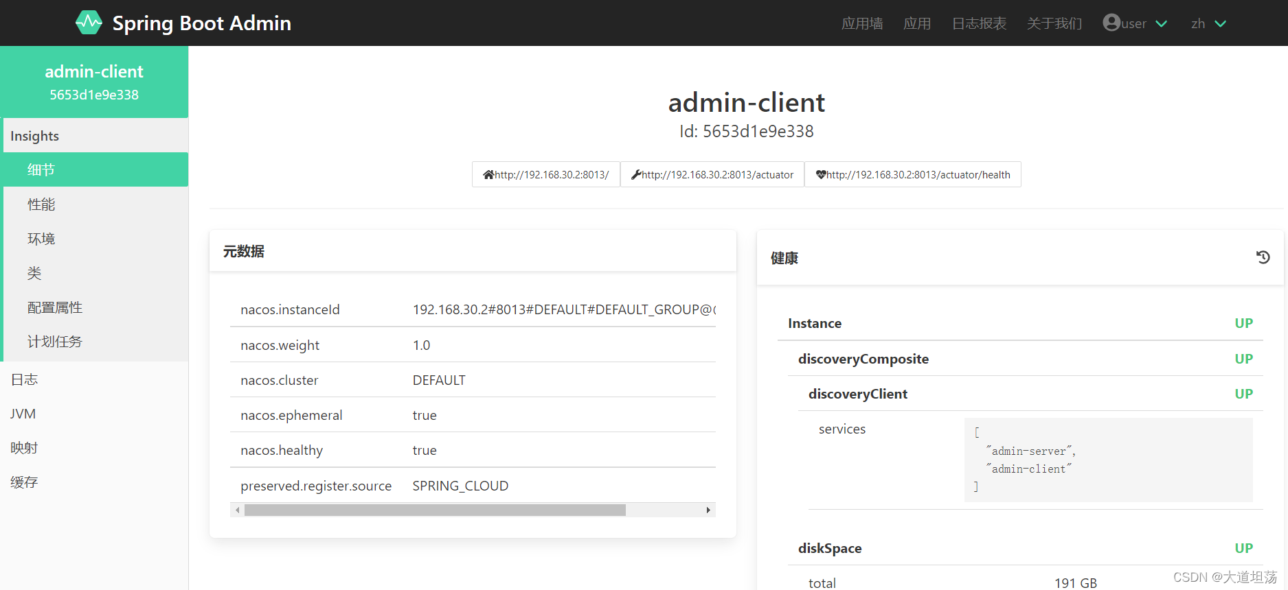Click the 元数据 panel heading
1288x590 pixels.
click(x=244, y=251)
